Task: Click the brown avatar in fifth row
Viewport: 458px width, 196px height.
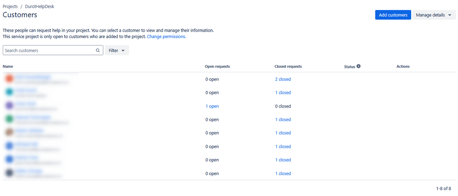Action: (9, 133)
